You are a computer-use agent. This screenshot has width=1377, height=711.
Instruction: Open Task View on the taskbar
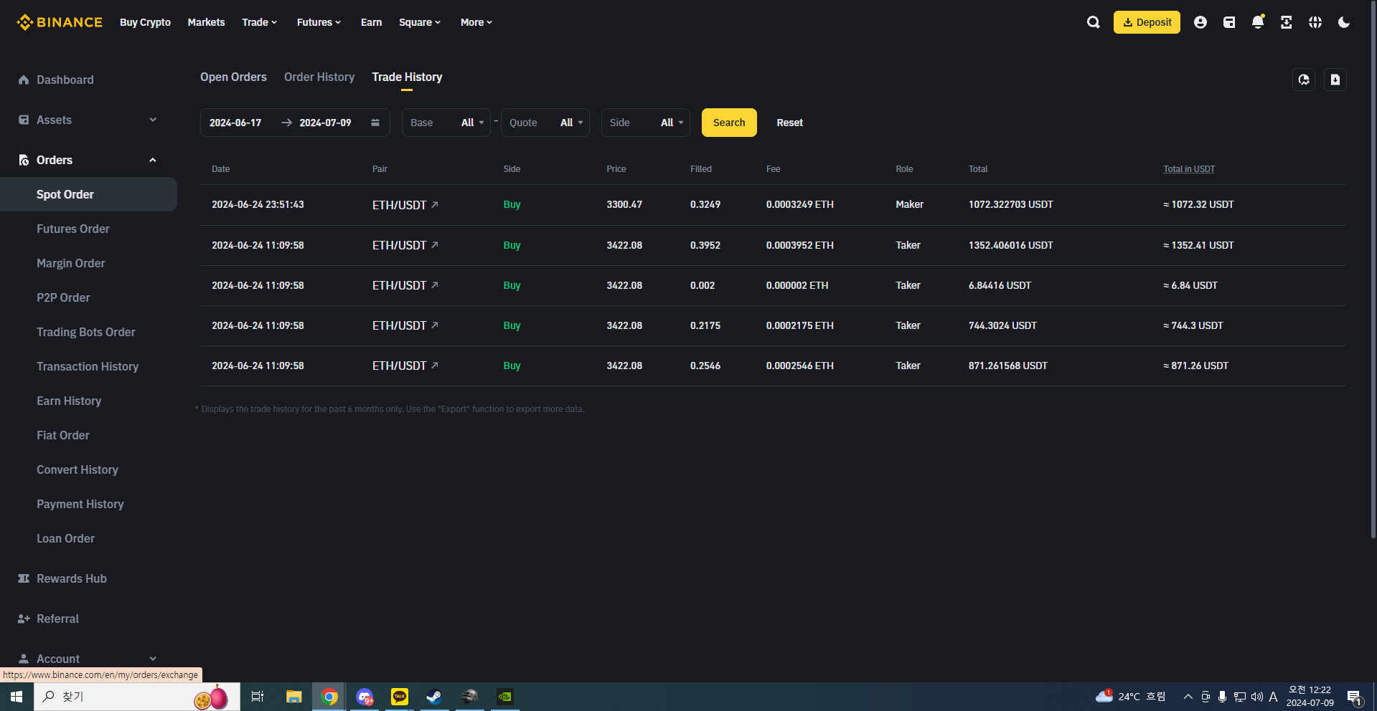(258, 697)
